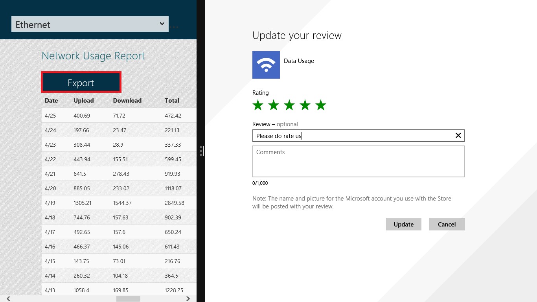The width and height of the screenshot is (537, 302).
Task: Click the Data Usage wifi app icon
Action: [266, 65]
